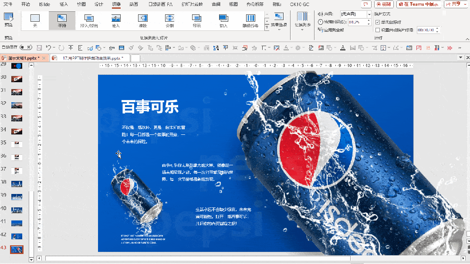This screenshot has height=264, width=470.
Task: Enable the 设置自动换片时间 auto-advance checkbox
Action: click(x=378, y=30)
